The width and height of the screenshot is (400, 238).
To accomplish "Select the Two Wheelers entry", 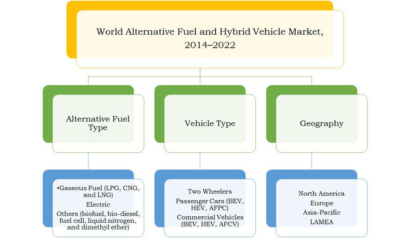I will [x=210, y=191].
